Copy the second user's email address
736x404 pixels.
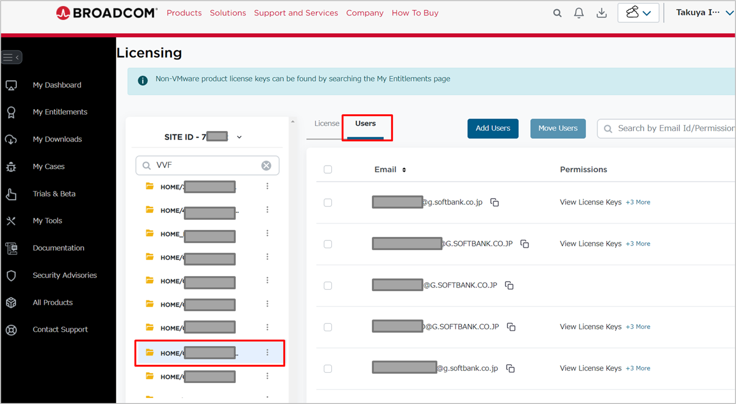pos(525,244)
